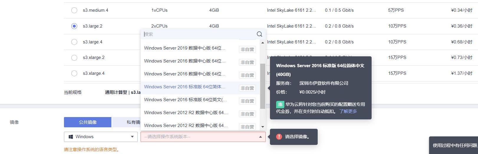478x154 pixels.
Task: Click the 1vCPUs cell of s3.medium.4
Action: pyautogui.click(x=159, y=10)
